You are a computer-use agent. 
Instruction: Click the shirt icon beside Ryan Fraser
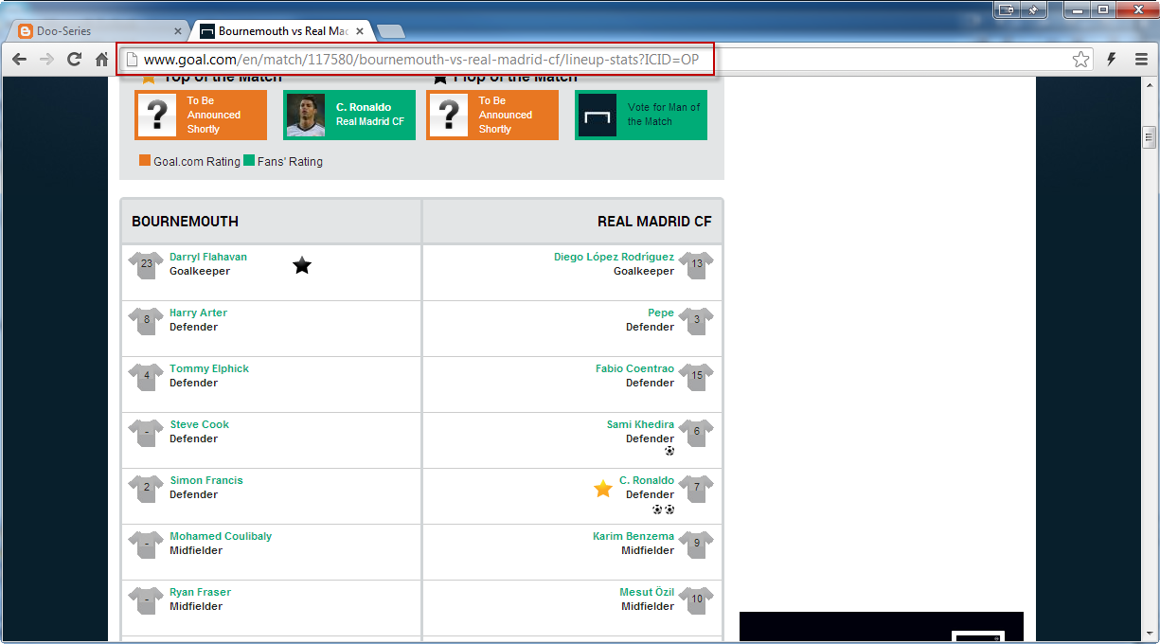pyautogui.click(x=146, y=600)
